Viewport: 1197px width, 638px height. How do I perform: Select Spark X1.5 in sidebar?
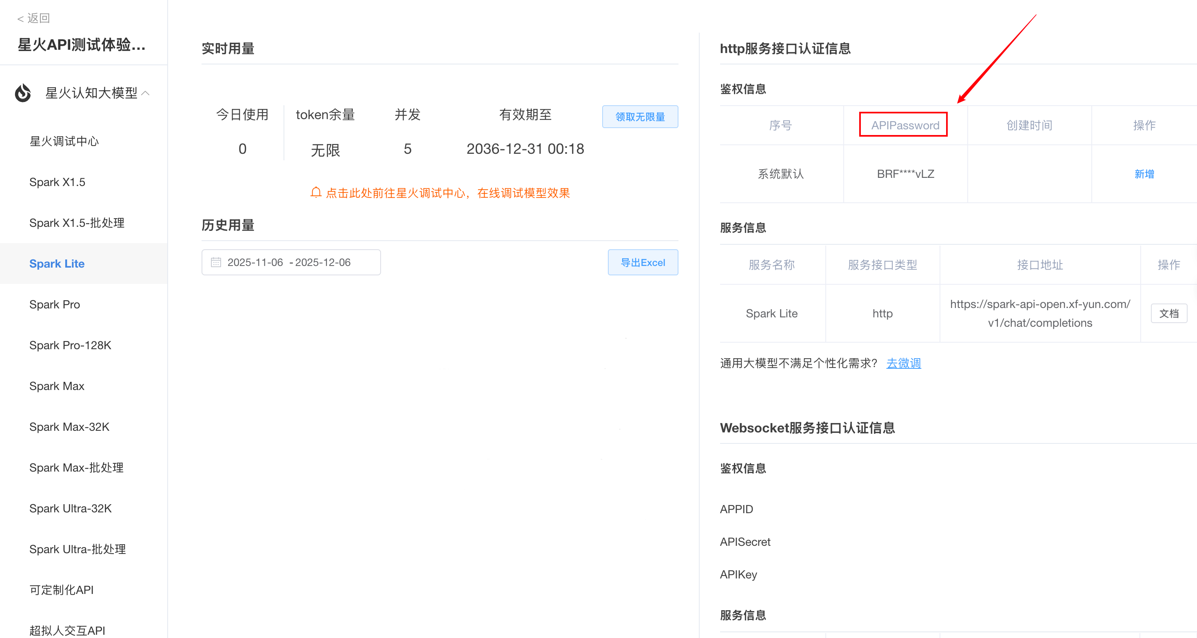[x=57, y=182]
